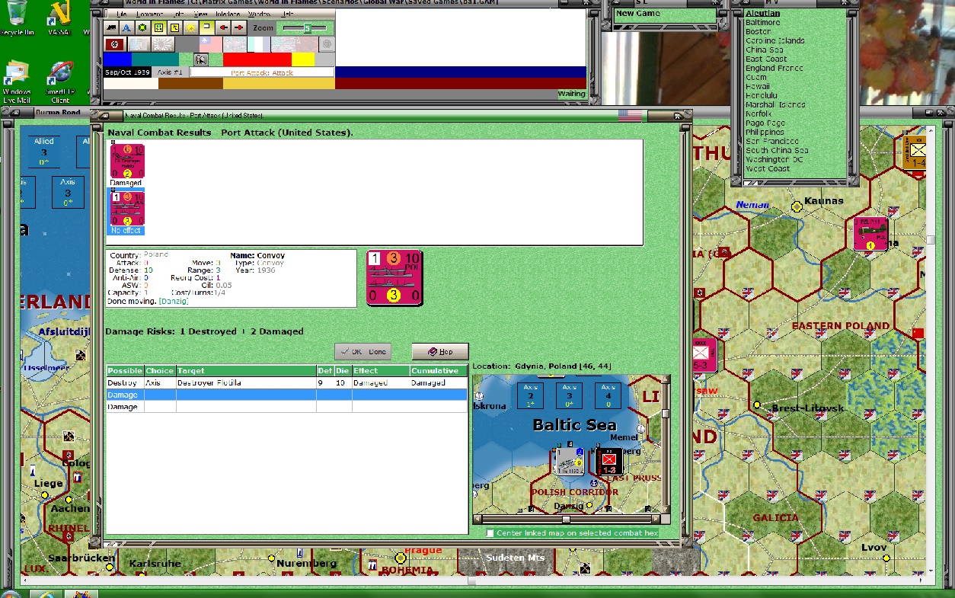Click the large Polish Convoy counter image

[x=394, y=278]
